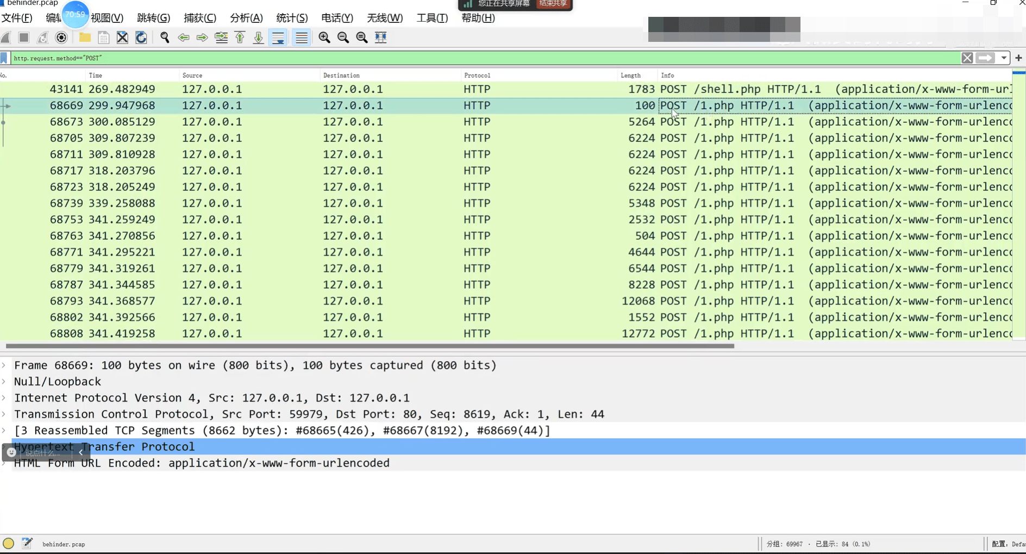This screenshot has width=1026, height=554.
Task: Save this capture file
Action: pyautogui.click(x=104, y=38)
